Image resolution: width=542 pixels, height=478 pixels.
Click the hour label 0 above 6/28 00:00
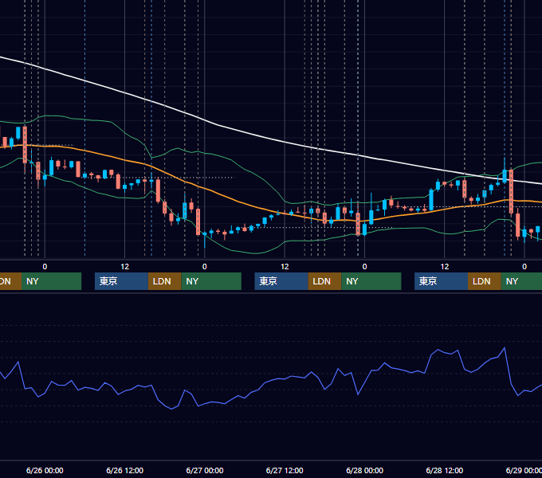[365, 267]
